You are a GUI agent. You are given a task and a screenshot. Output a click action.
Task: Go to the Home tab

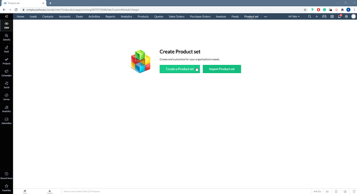[x=20, y=17]
